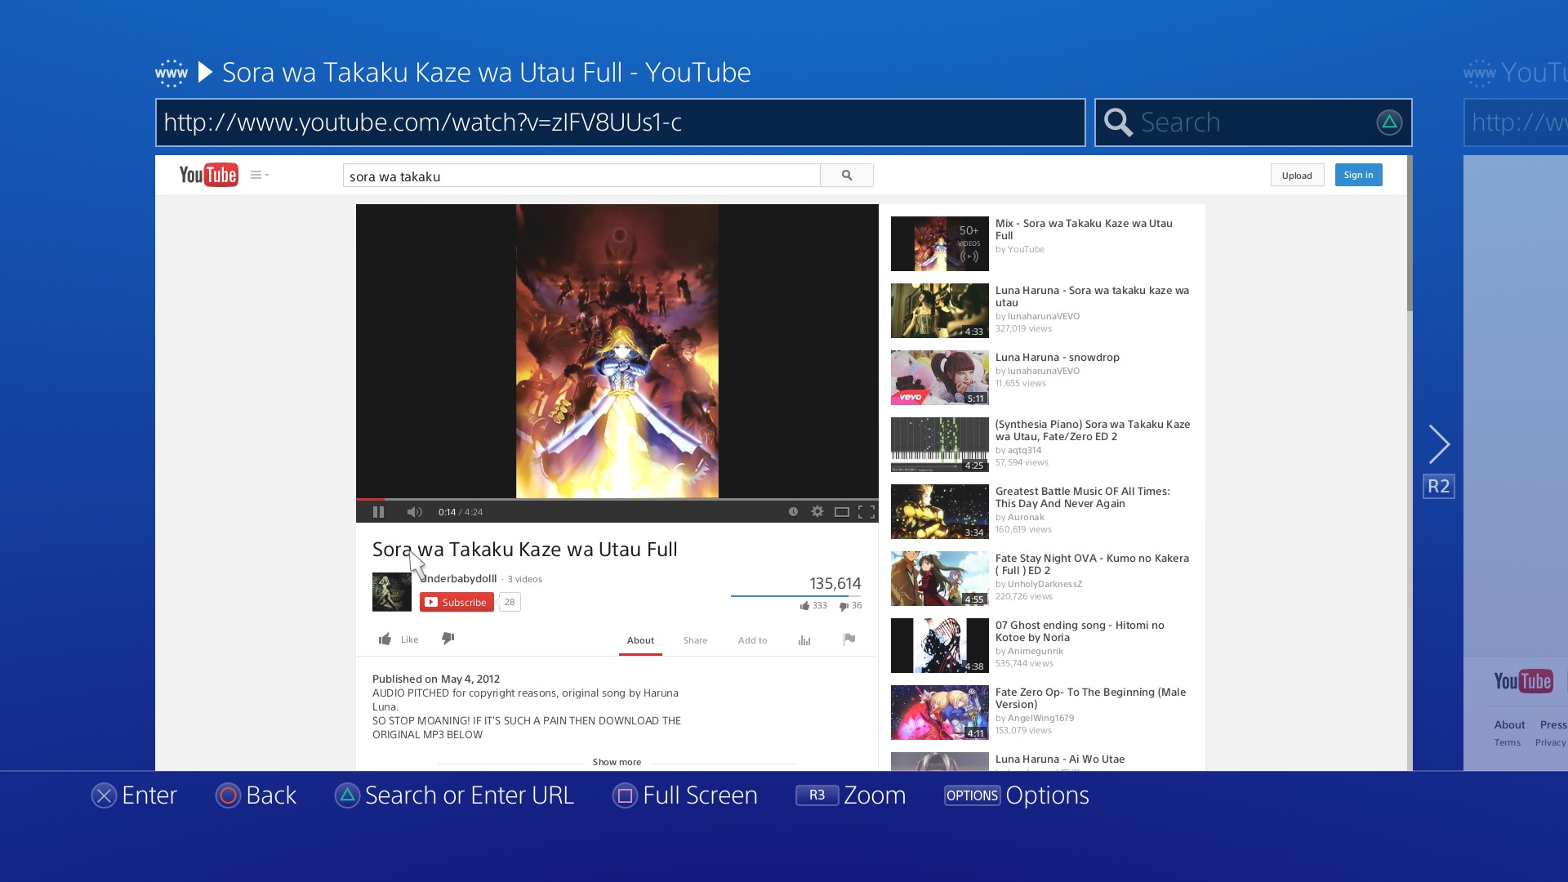Toggle fullscreen in the video player

[x=866, y=512]
